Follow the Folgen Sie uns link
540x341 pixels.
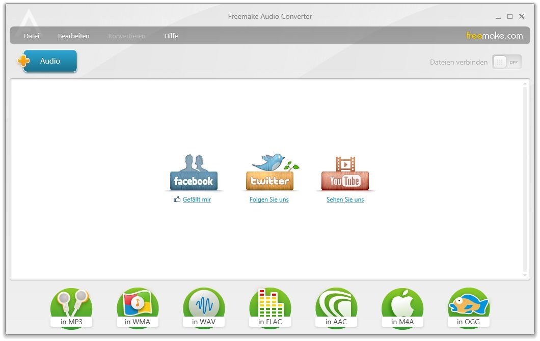(x=269, y=200)
